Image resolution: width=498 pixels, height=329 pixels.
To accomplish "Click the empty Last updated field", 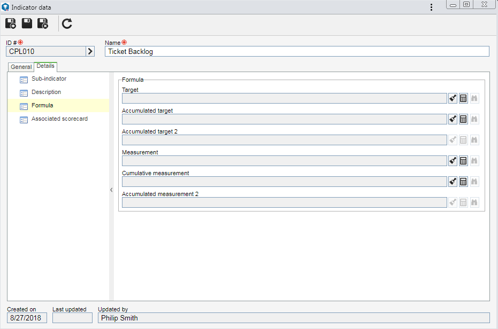I will click(x=72, y=318).
